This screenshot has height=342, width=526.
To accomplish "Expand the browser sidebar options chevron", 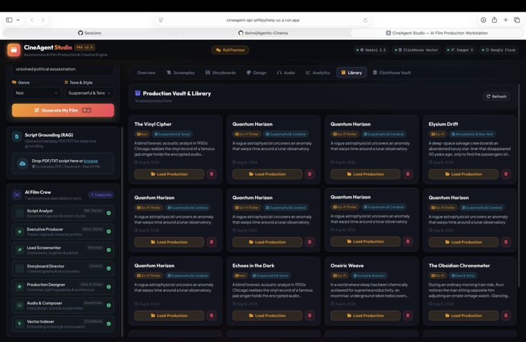I will 18,20.
